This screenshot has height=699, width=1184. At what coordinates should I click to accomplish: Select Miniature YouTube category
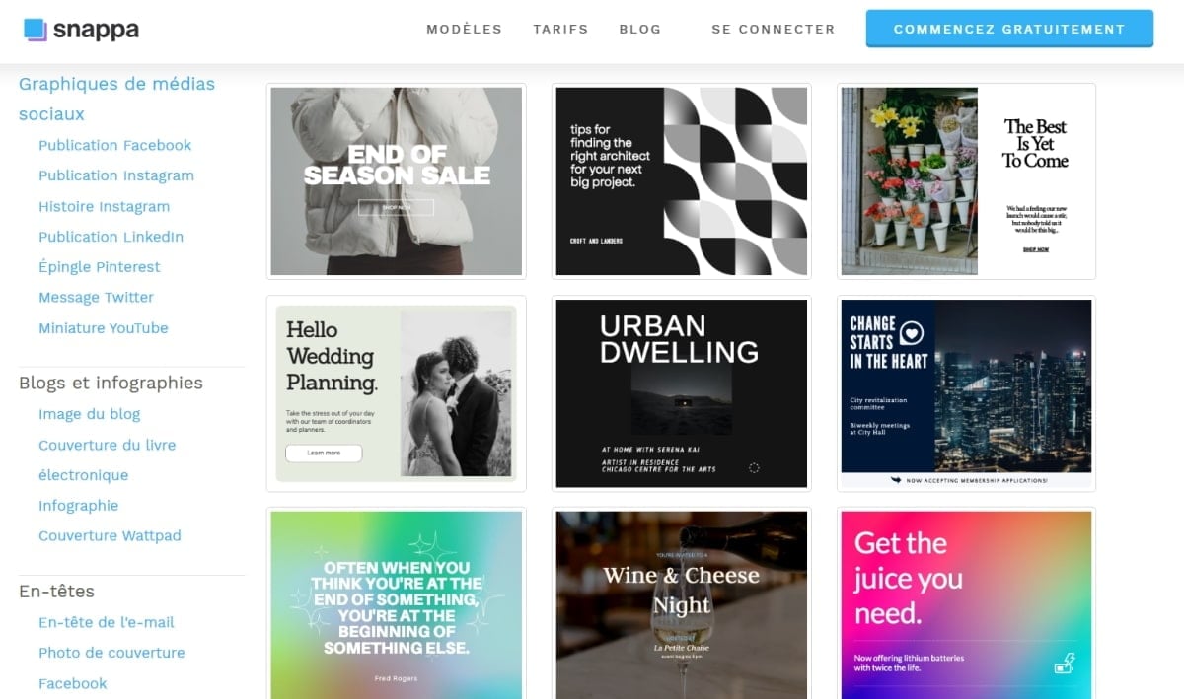click(104, 328)
